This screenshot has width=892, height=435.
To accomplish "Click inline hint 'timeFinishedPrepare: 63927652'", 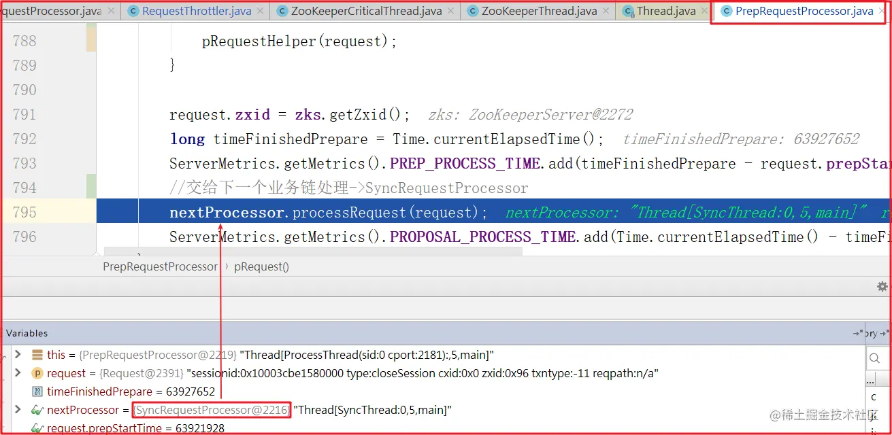I will (x=741, y=139).
